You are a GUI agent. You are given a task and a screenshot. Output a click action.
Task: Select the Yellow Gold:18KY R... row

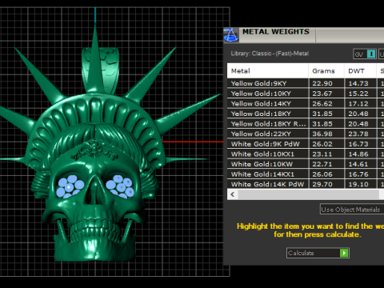coord(306,124)
